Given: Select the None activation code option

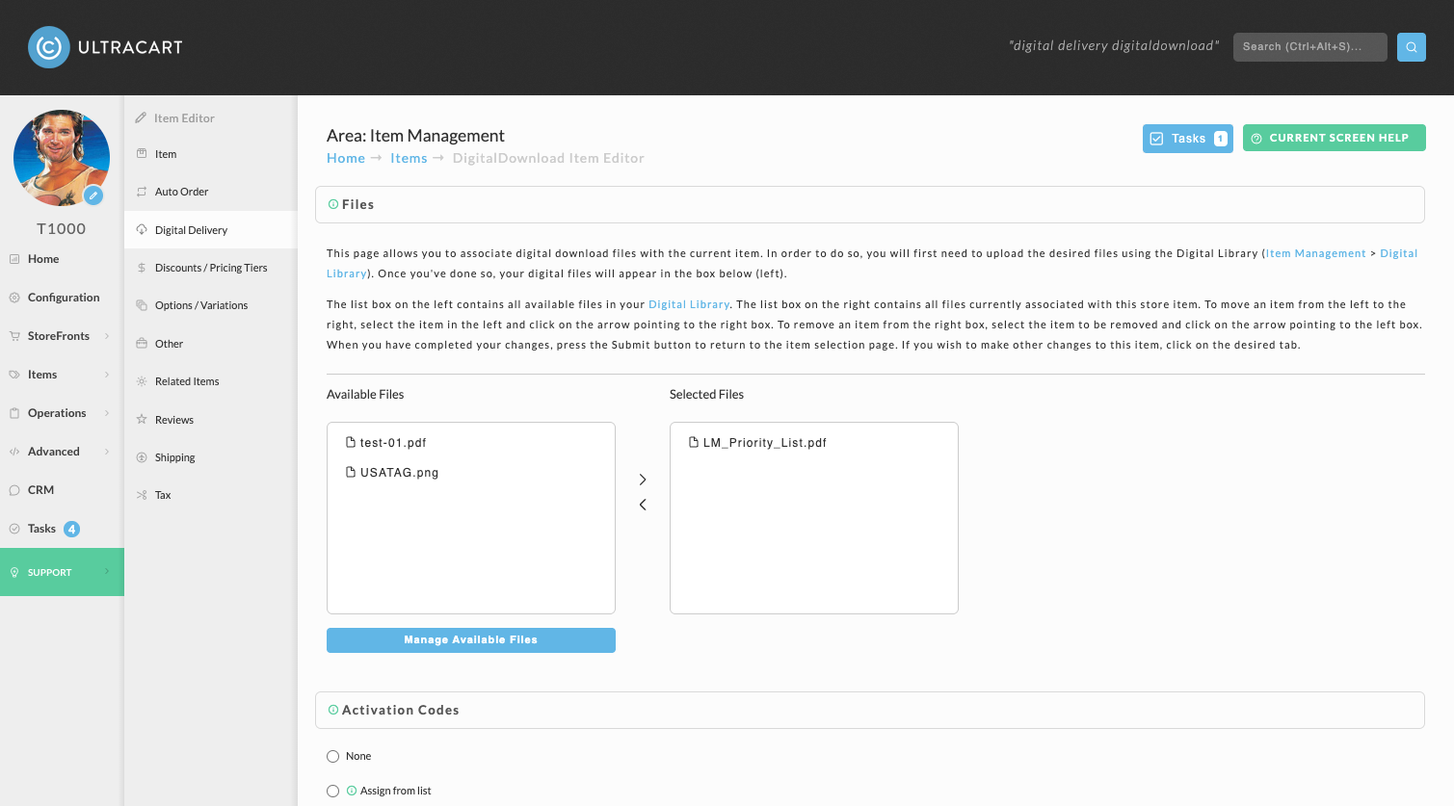Looking at the screenshot, I should [333, 757].
